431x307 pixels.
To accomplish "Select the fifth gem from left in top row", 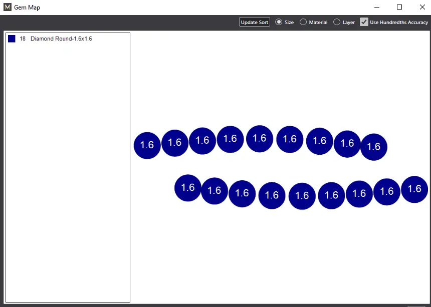I will [x=260, y=139].
